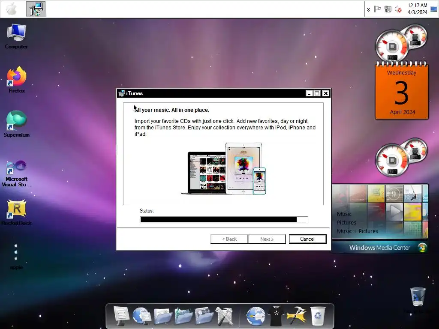
Task: Open the documents folder in the dock
Action: coord(162,316)
